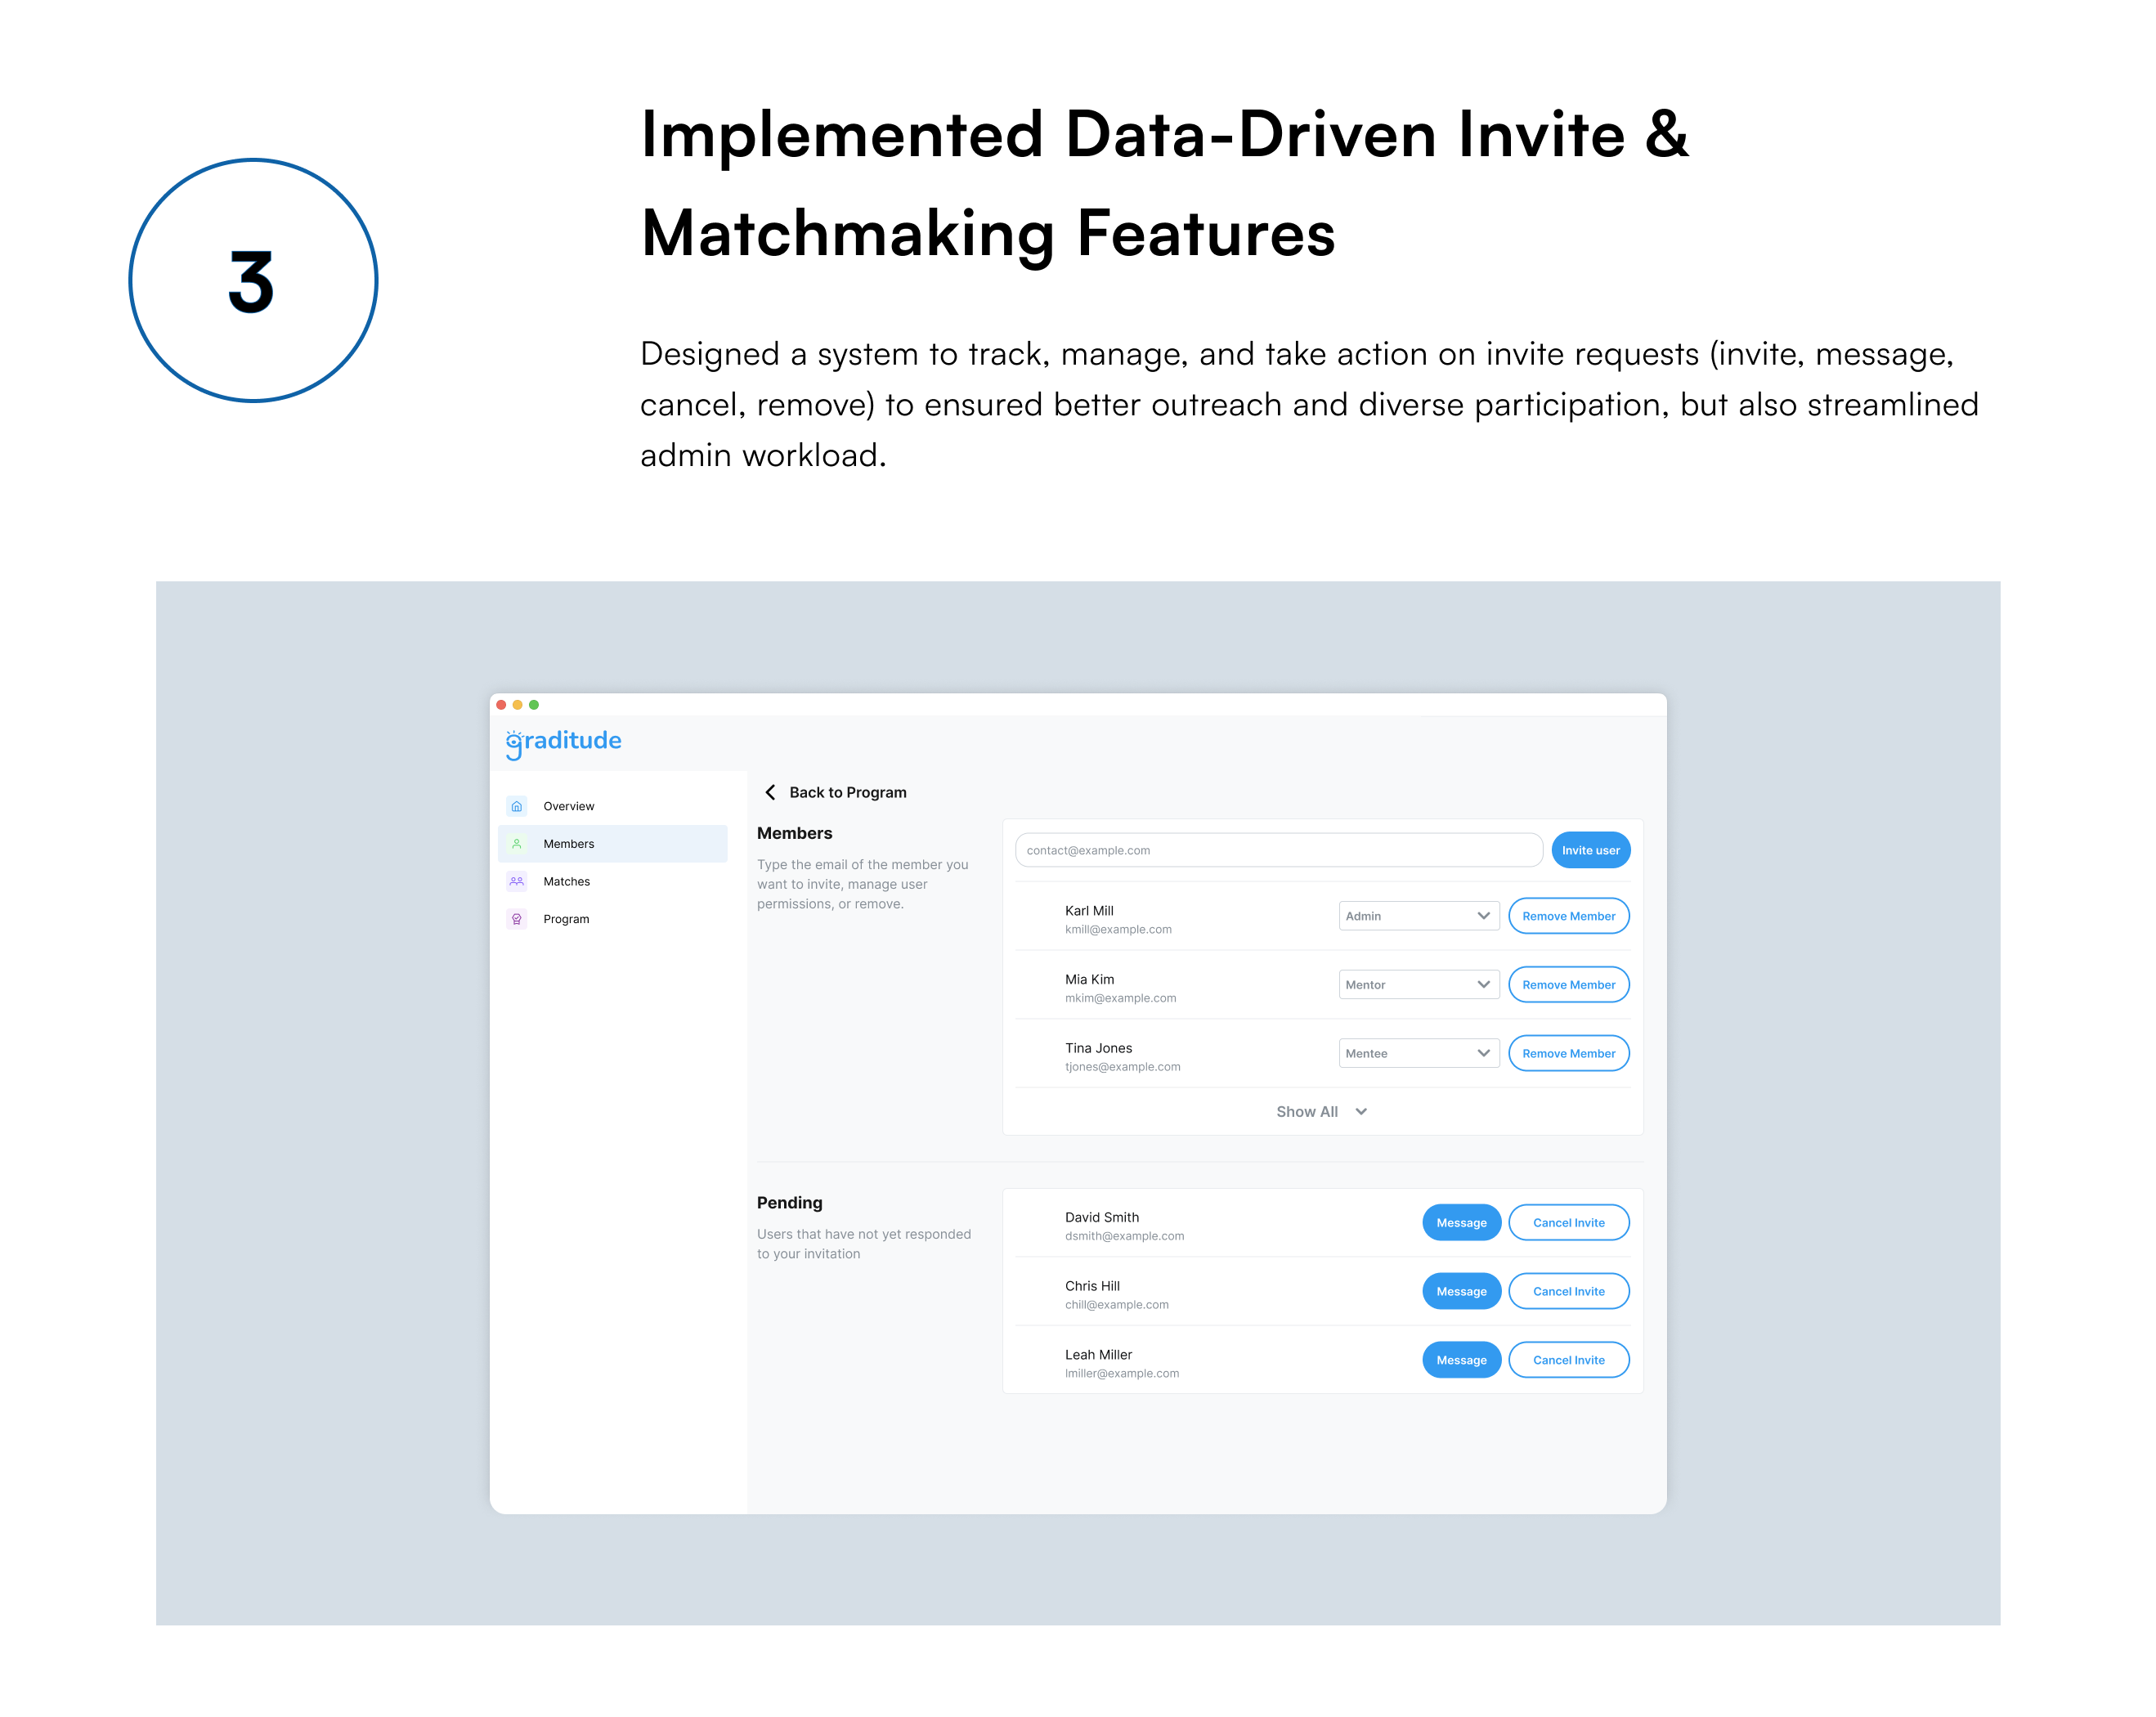Open the Program menu item

coord(566,919)
